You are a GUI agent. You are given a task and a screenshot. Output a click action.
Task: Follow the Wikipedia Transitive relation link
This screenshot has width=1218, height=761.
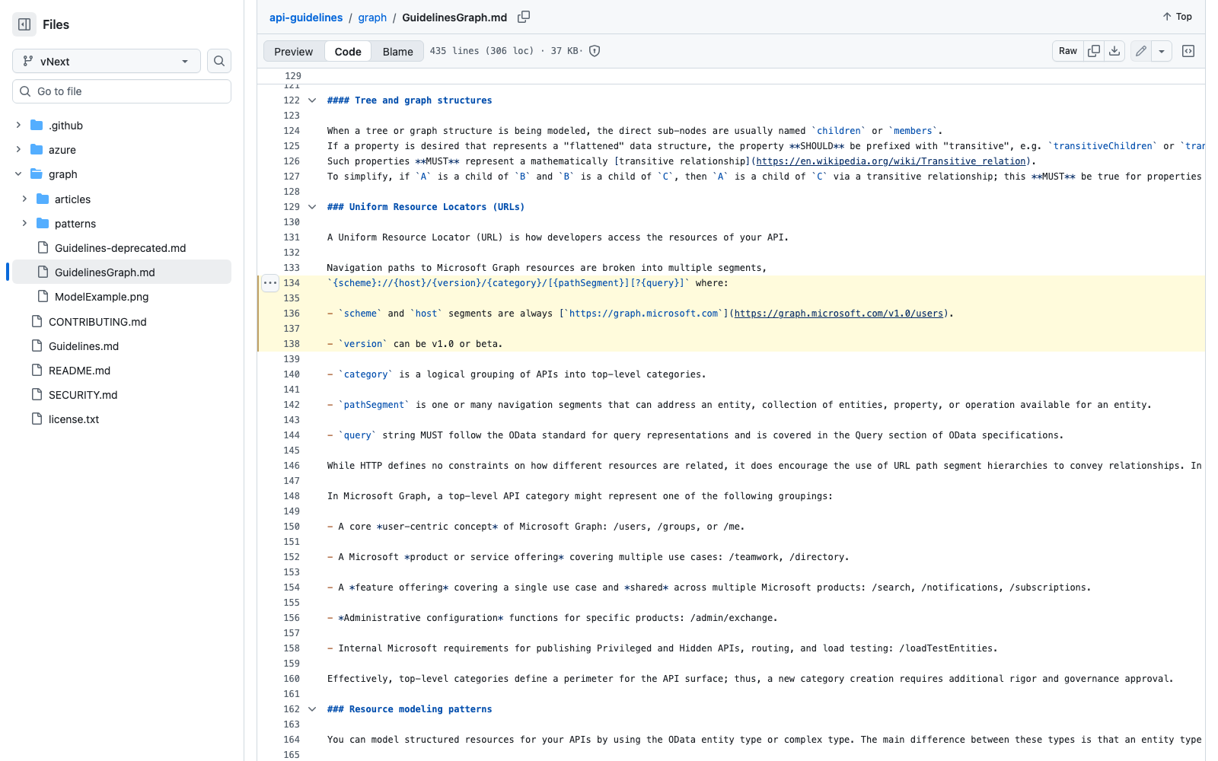click(891, 161)
